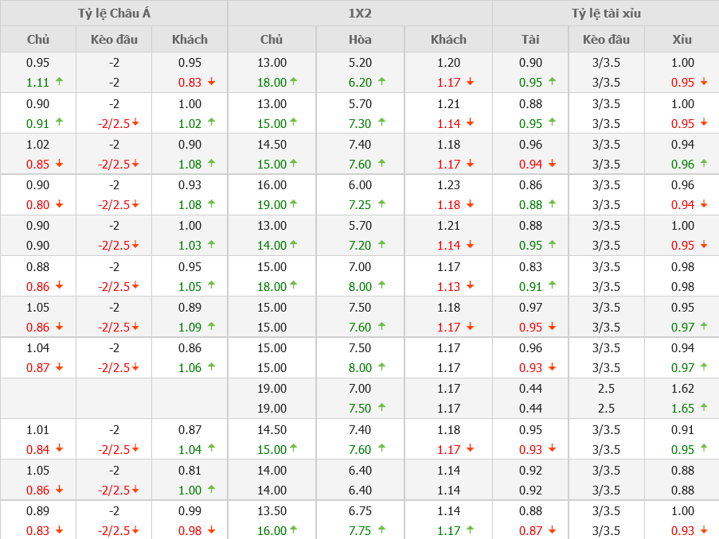
Task: Click the green up arrow beside 7.25
Action: 381,204
